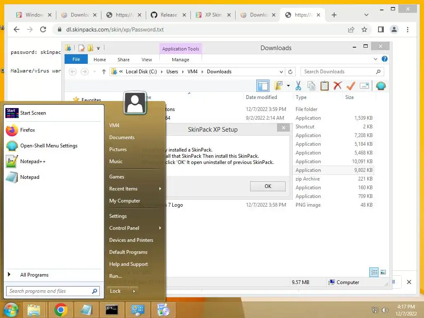Bookmark this page with star icon
424x318 pixels.
364,29
